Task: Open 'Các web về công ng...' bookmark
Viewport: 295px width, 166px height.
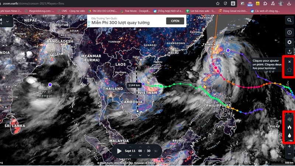Action: click(x=265, y=11)
